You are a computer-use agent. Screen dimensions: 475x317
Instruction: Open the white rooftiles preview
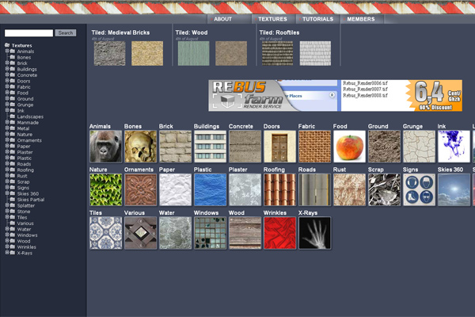tap(315, 54)
